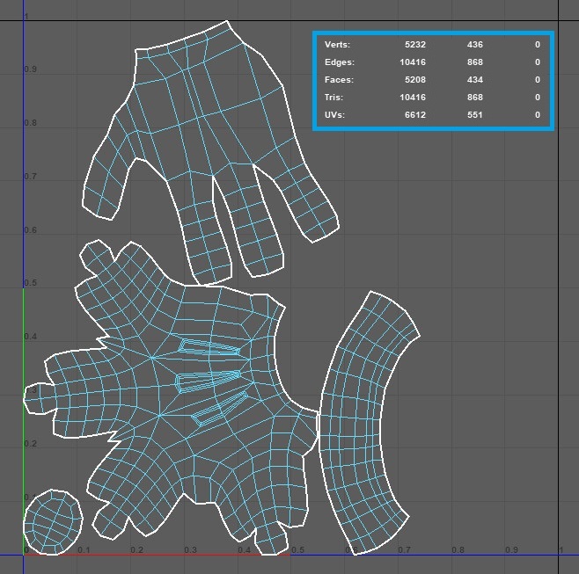Click the 10416 value in Edges row
The image size is (579, 574).
pos(413,62)
